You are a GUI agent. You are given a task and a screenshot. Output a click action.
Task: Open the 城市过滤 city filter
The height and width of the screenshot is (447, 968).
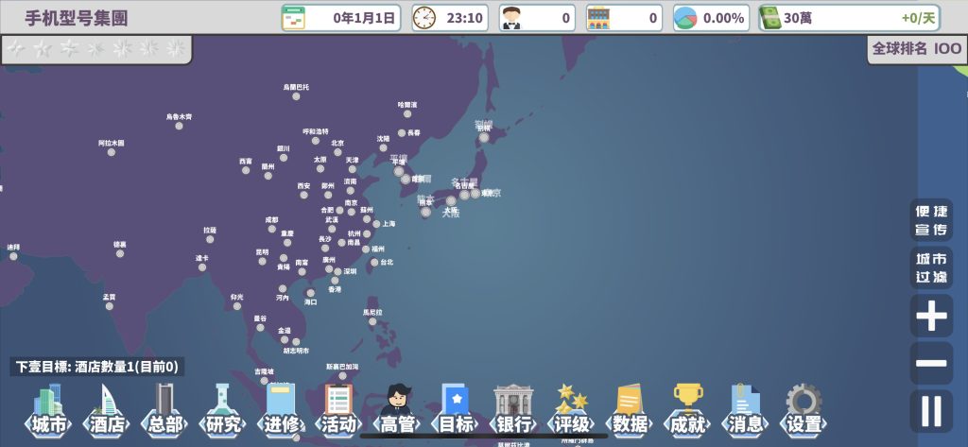click(931, 268)
